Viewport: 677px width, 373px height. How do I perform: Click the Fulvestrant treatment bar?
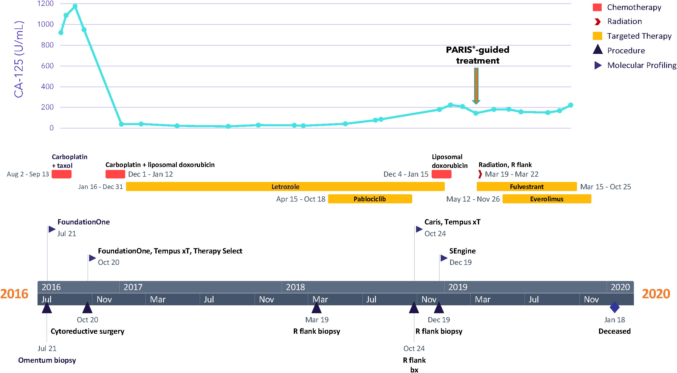pyautogui.click(x=527, y=187)
